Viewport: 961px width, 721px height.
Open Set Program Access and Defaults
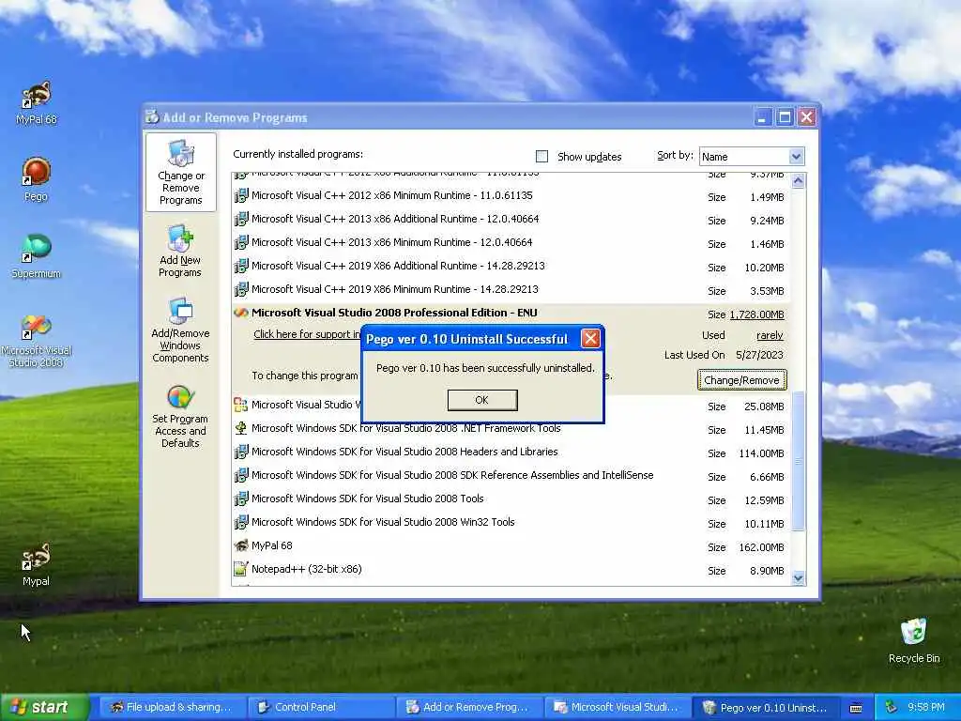point(180,415)
